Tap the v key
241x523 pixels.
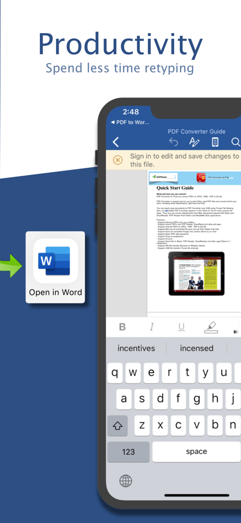196,425
